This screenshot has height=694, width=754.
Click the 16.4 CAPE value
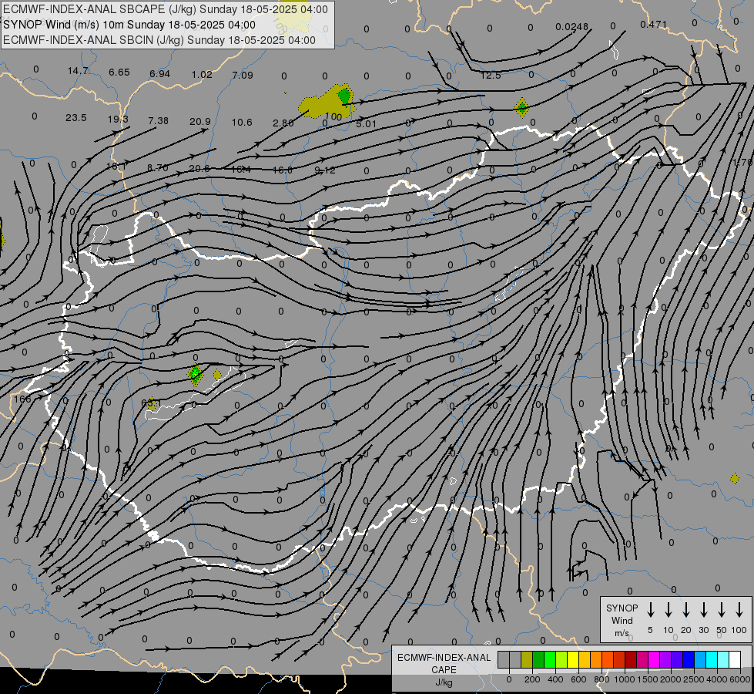241,169
